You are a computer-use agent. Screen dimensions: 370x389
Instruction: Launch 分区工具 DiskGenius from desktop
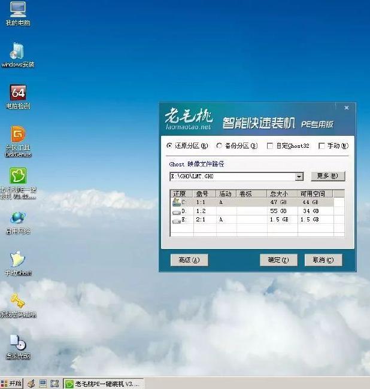pyautogui.click(x=18, y=141)
